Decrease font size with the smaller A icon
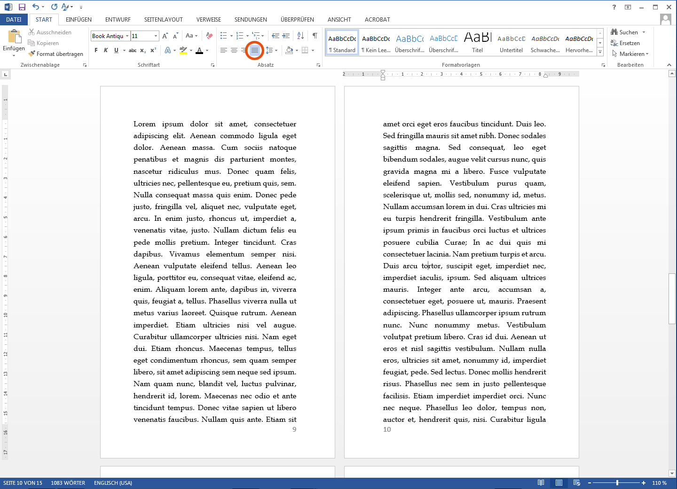This screenshot has height=489, width=677. click(175, 36)
